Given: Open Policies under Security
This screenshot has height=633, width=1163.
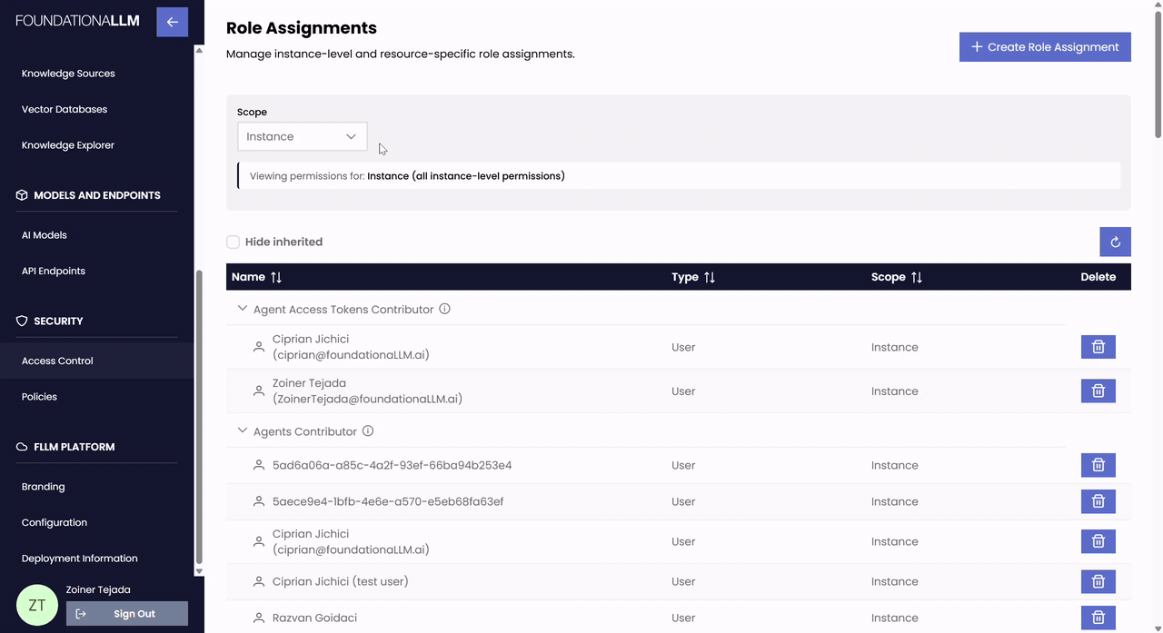Looking at the screenshot, I should [x=39, y=397].
